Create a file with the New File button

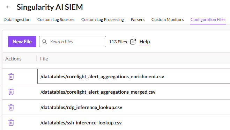click(22, 42)
